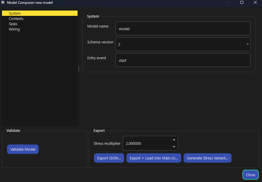Click the Validate Model button
This screenshot has height=182, width=262.
pos(23,149)
